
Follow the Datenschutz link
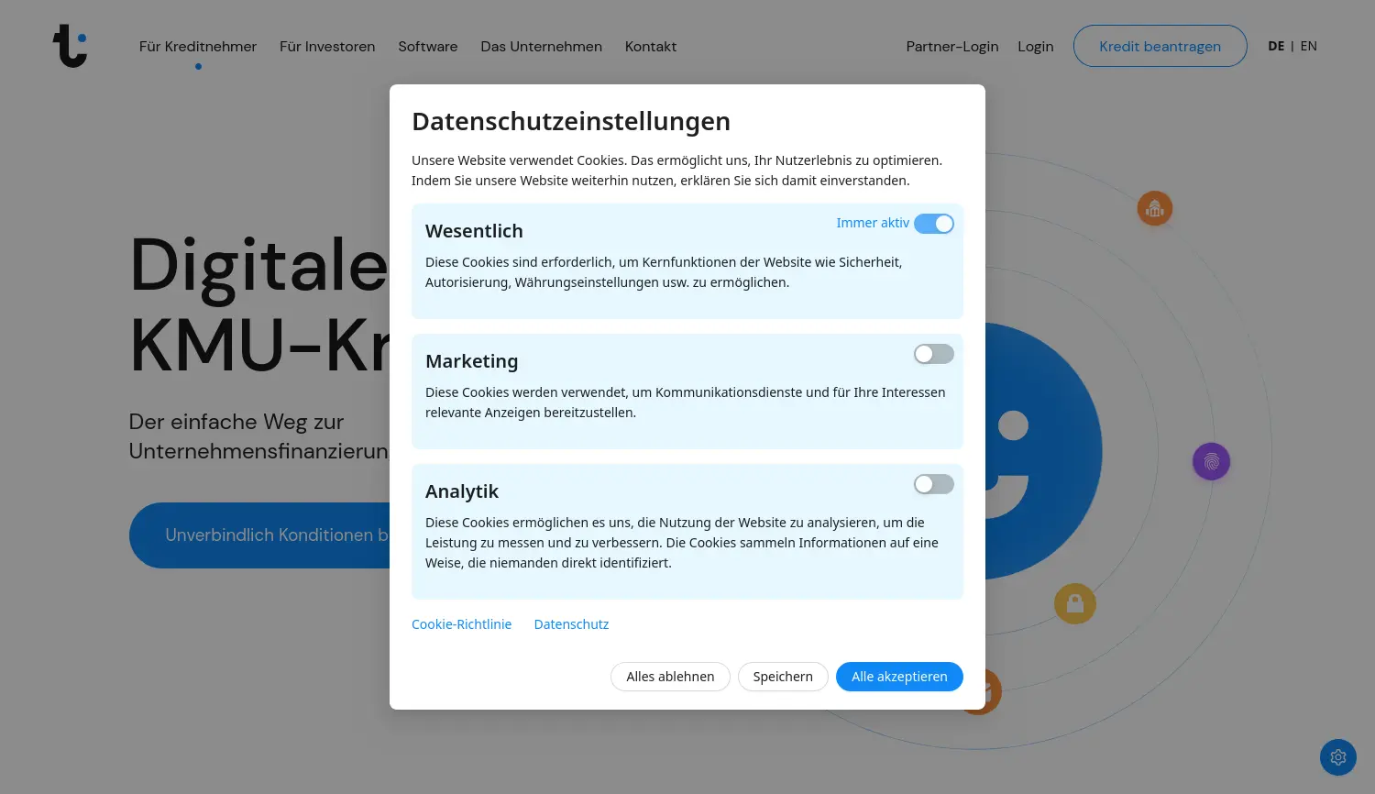pyautogui.click(x=571, y=624)
